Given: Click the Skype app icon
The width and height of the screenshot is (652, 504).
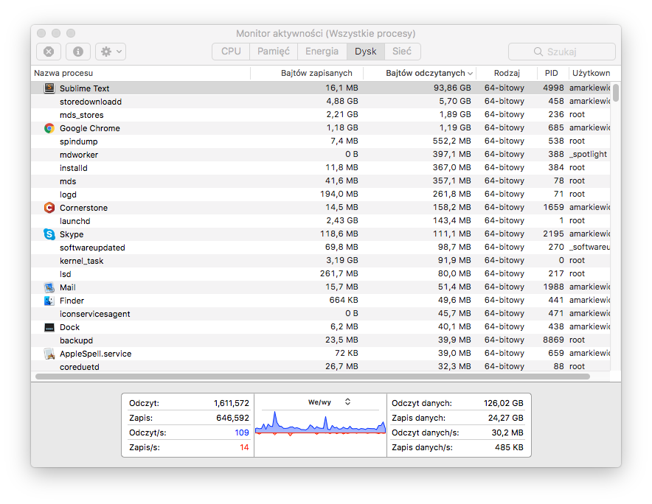Looking at the screenshot, I should tap(49, 234).
